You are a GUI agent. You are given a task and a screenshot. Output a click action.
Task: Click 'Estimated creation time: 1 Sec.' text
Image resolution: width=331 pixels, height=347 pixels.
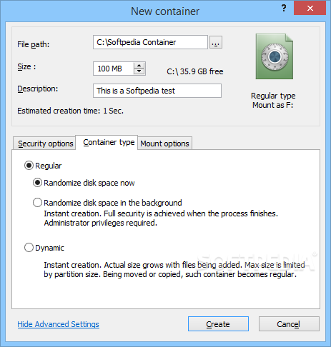pos(70,111)
